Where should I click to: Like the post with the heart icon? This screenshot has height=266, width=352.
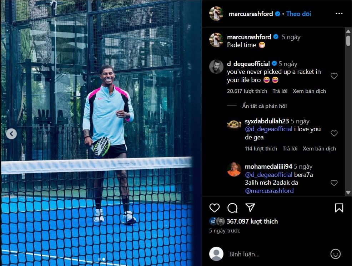(x=215, y=208)
